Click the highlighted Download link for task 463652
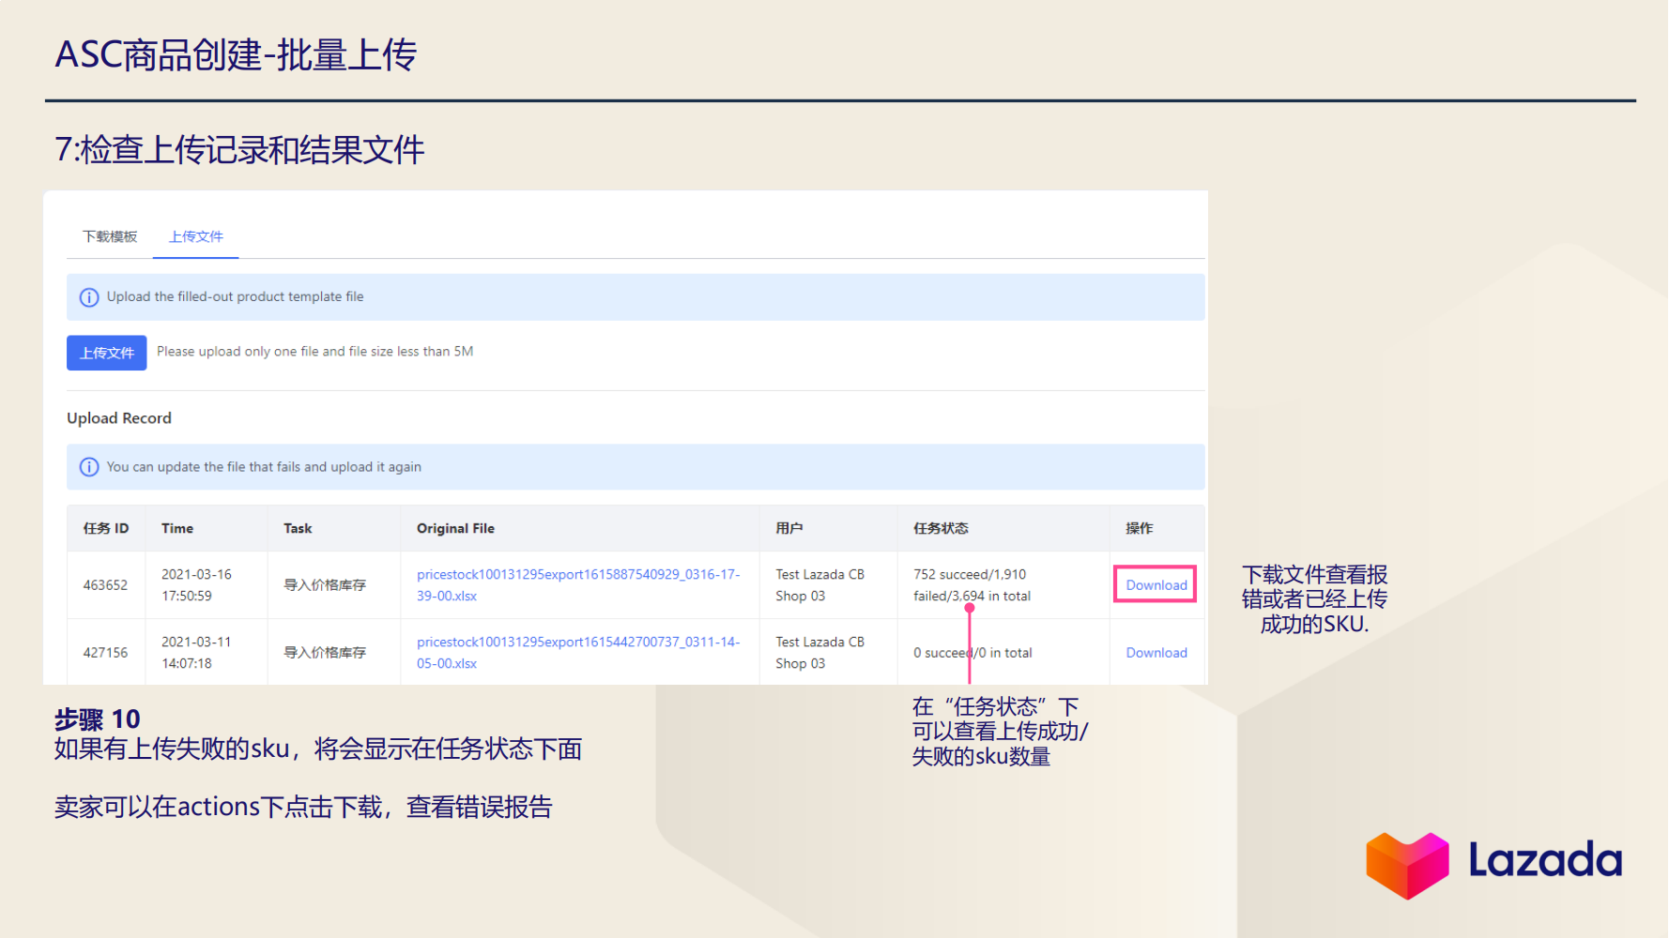 (x=1155, y=584)
